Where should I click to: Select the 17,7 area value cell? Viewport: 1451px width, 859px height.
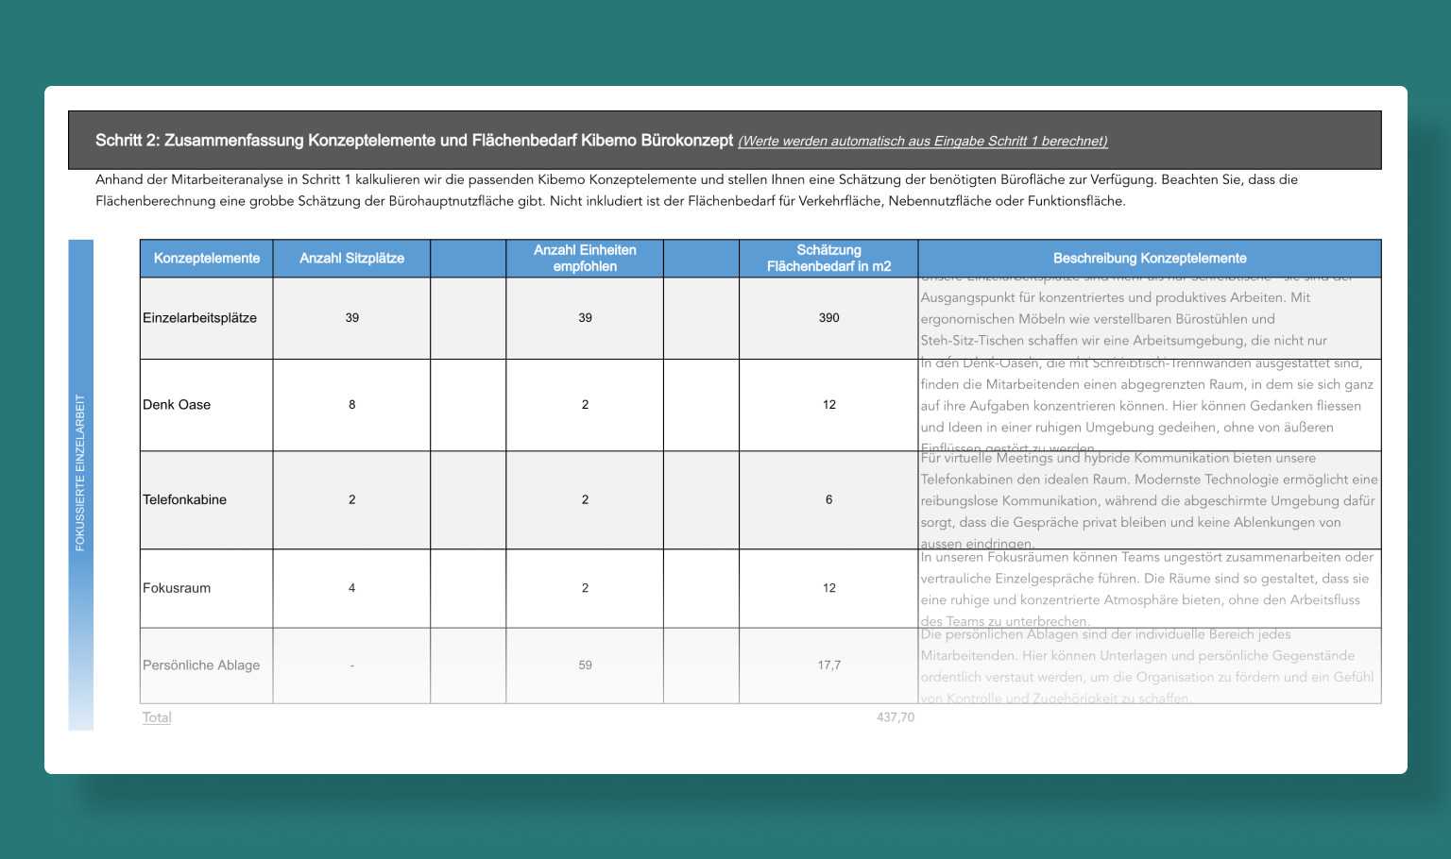point(828,665)
